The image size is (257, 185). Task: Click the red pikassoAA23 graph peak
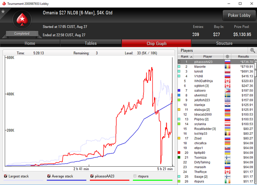pyautogui.click(x=152, y=68)
